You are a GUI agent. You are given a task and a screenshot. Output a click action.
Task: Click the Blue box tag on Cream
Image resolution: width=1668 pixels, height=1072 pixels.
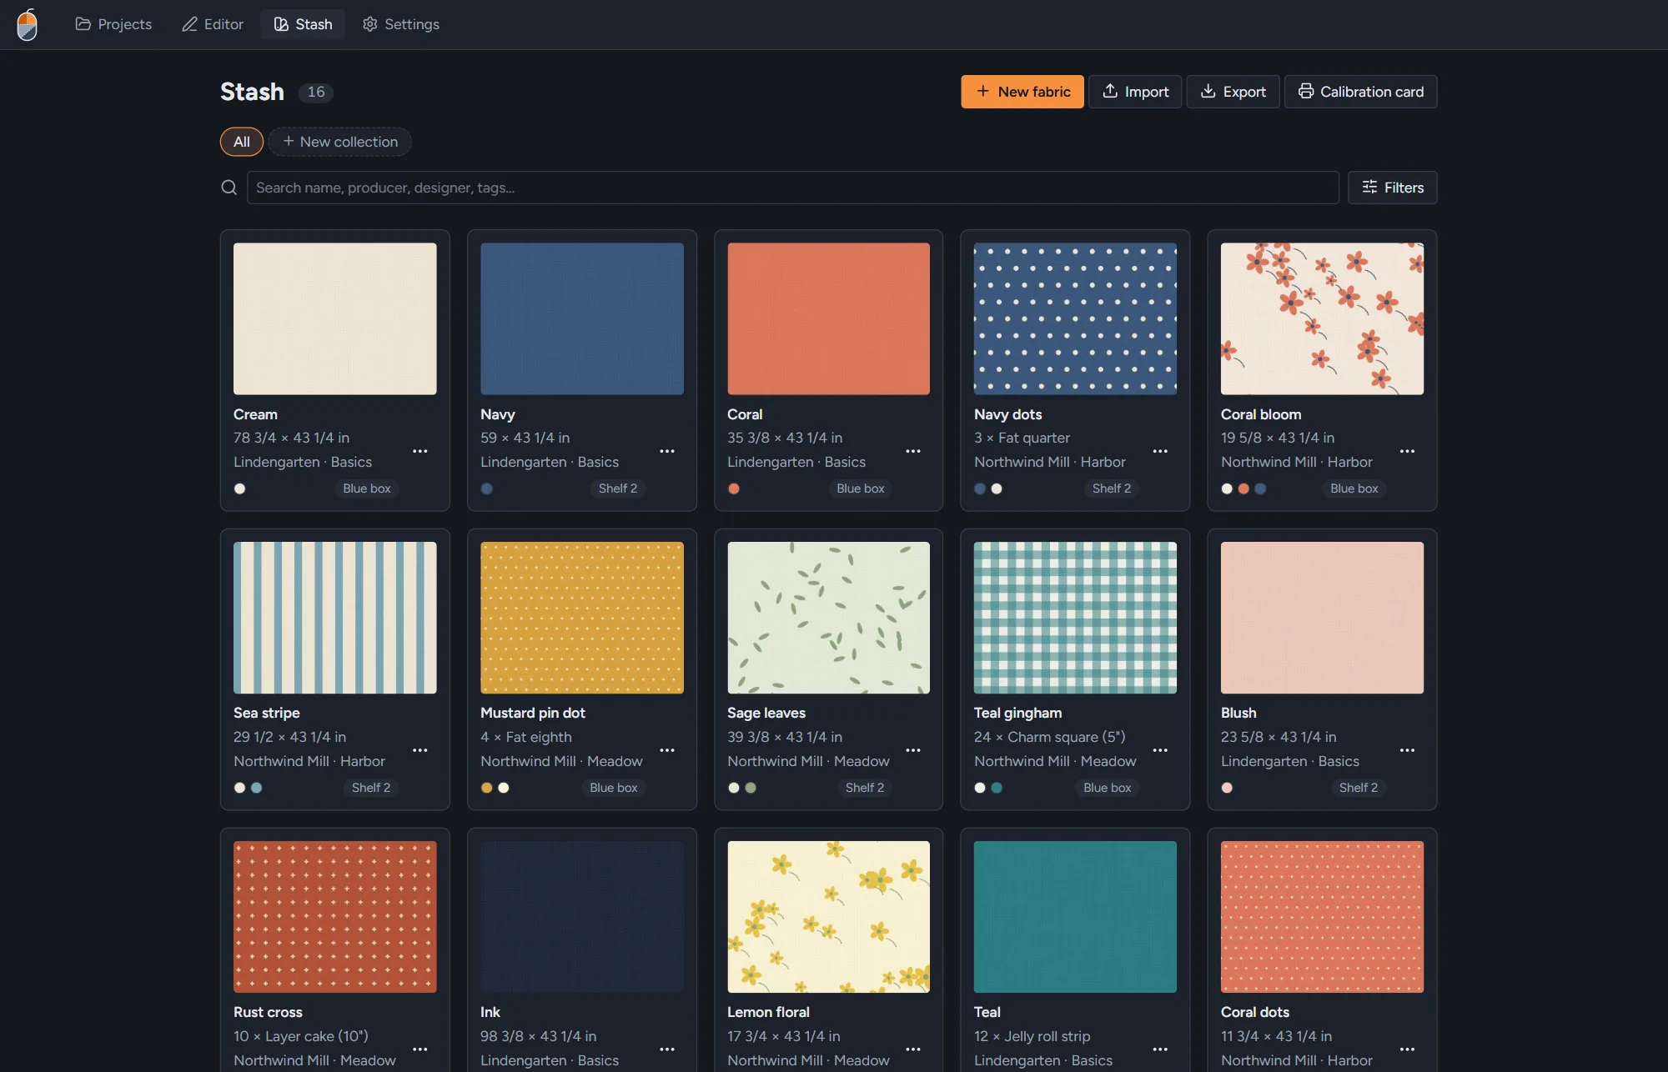click(x=367, y=488)
